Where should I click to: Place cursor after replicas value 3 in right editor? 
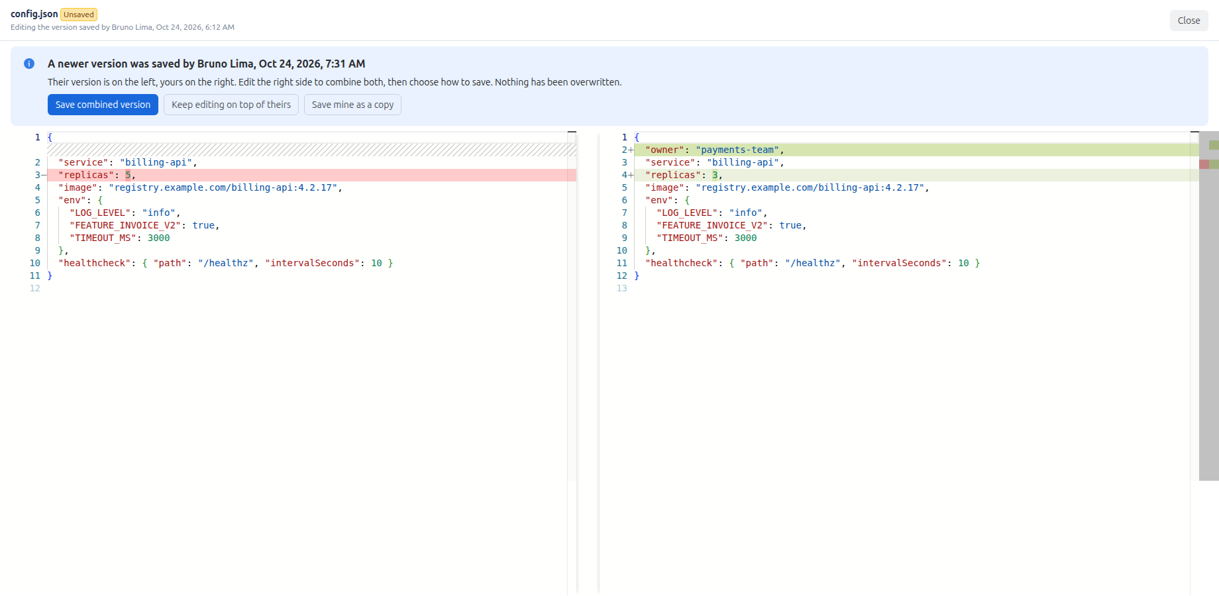tap(718, 175)
